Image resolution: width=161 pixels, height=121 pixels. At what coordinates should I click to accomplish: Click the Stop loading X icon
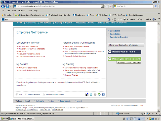click(x=111, y=6)
